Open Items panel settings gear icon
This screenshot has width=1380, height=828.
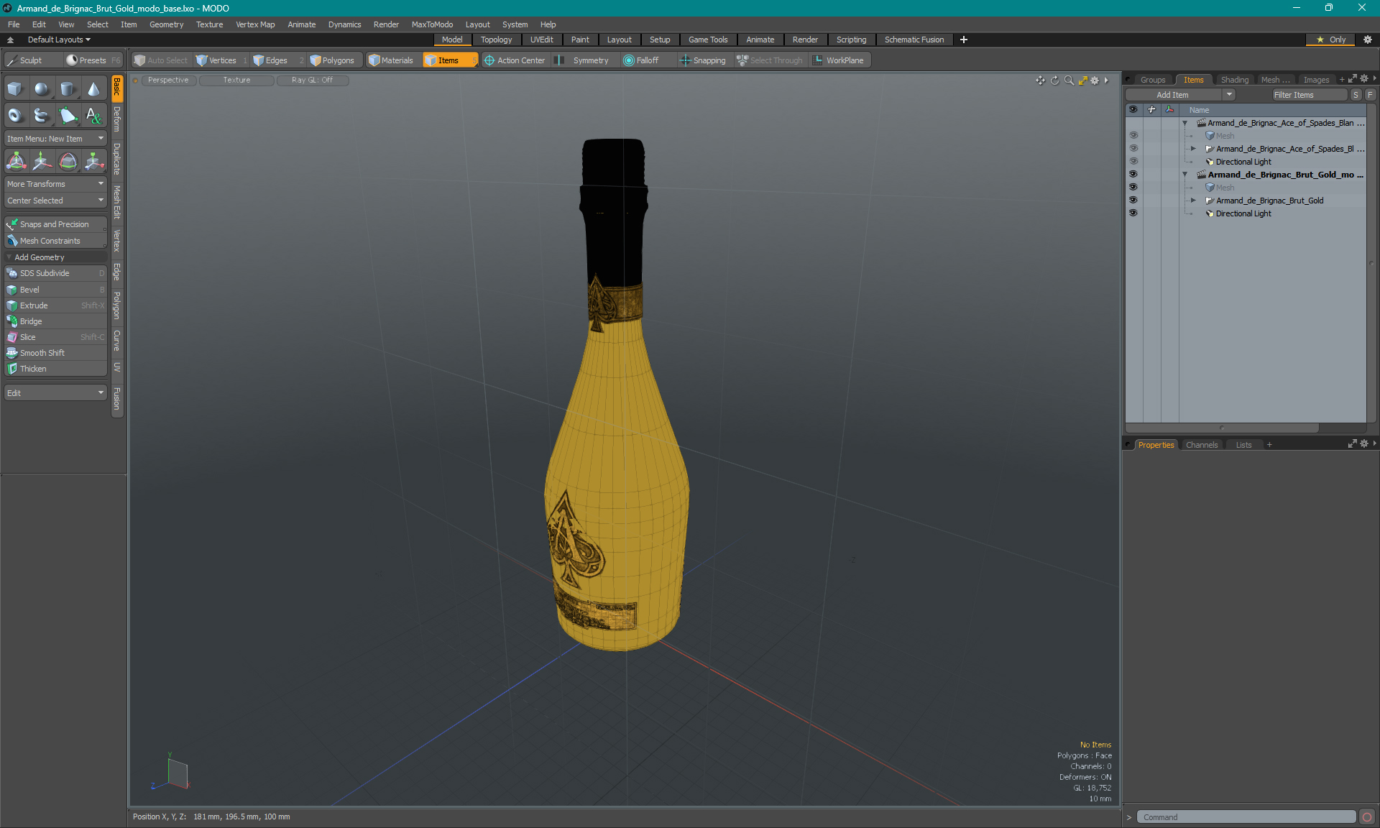pyautogui.click(x=1364, y=79)
